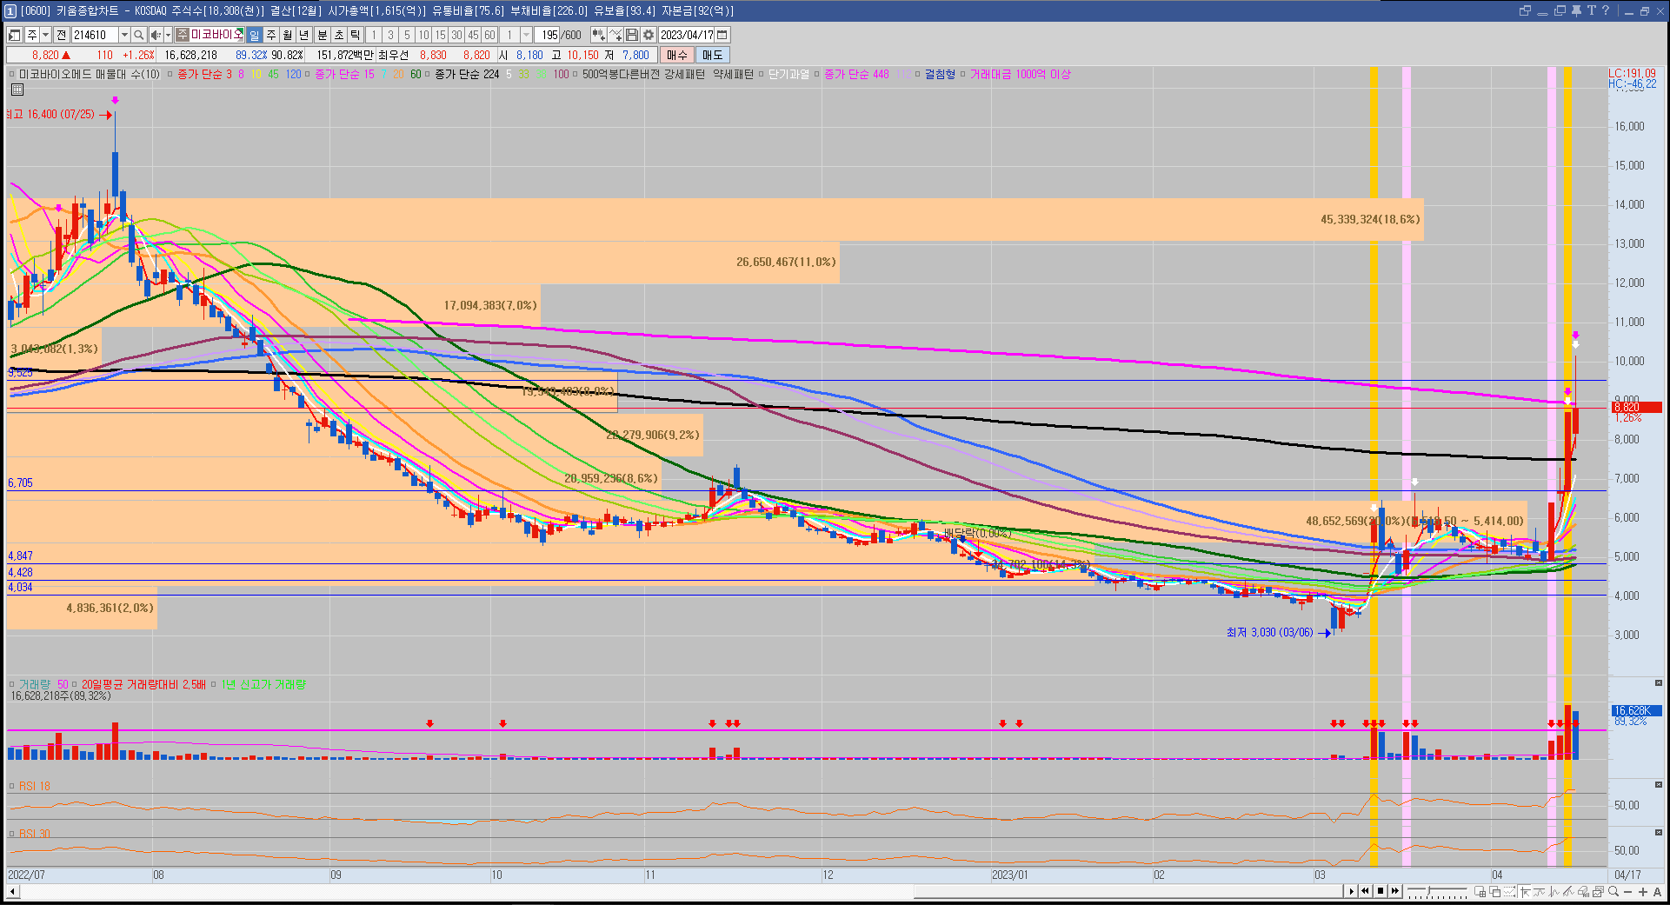
Task: Save chart with the floppy disk icon
Action: point(632,35)
